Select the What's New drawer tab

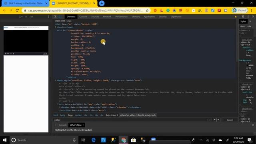pyautogui.click(x=76, y=125)
